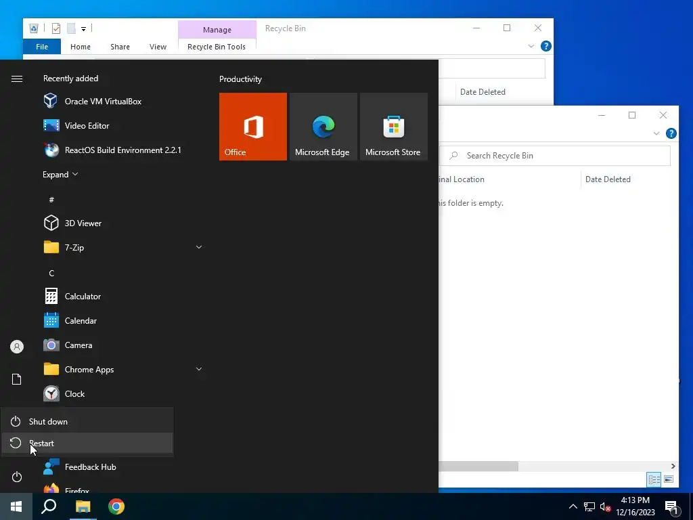
Task: Open the Chrome Apps folder
Action: [123, 369]
